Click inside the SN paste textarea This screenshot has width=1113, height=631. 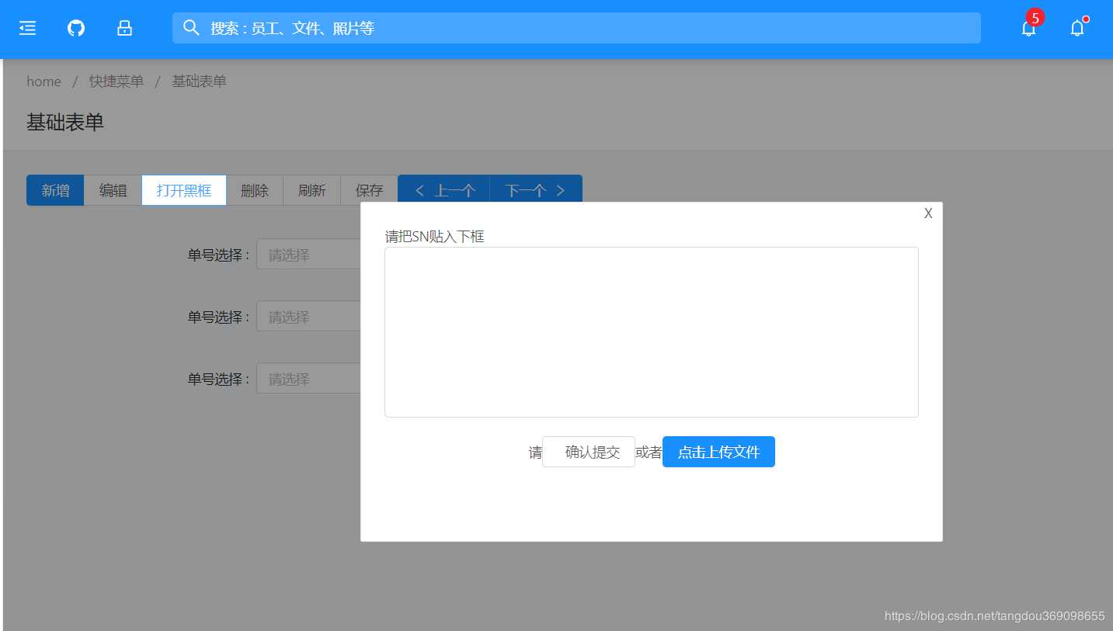coord(652,332)
